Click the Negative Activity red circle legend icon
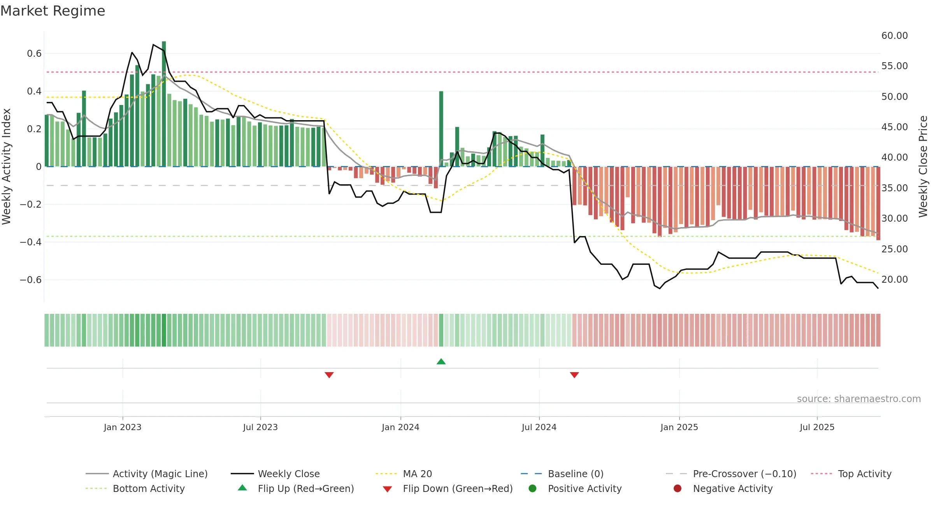The width and height of the screenshot is (934, 525). click(x=678, y=488)
